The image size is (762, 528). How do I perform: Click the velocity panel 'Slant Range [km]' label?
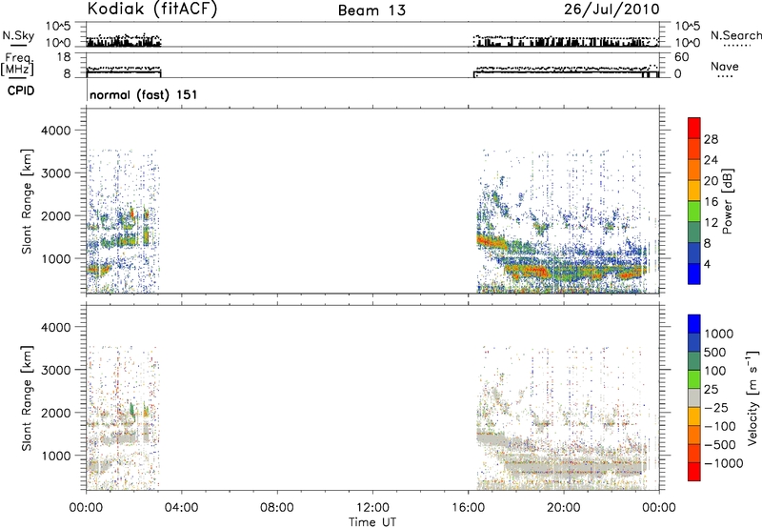(27, 398)
